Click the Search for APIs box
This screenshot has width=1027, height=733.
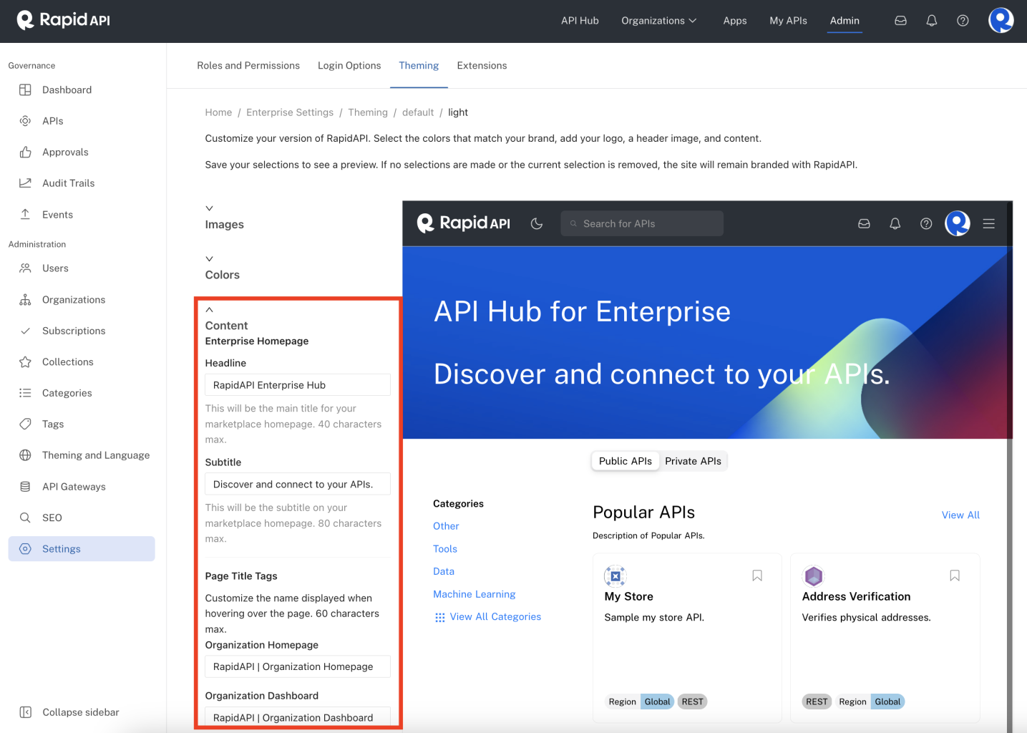pyautogui.click(x=642, y=224)
